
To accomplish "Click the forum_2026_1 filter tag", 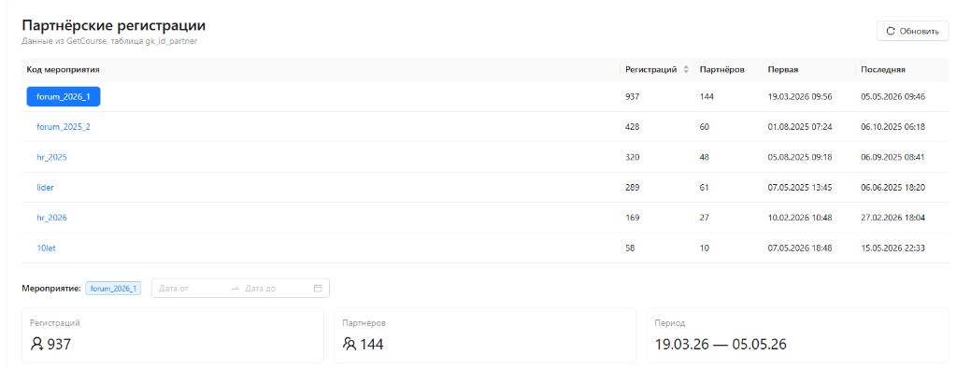I will [113, 289].
